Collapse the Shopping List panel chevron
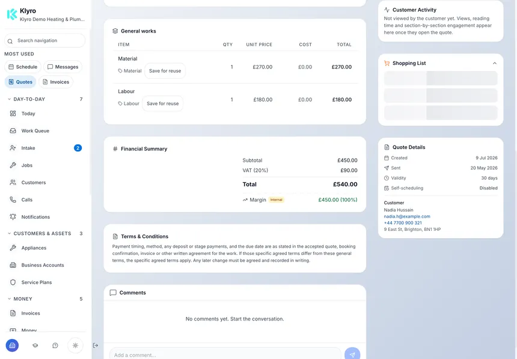This screenshot has width=517, height=359. pyautogui.click(x=494, y=63)
